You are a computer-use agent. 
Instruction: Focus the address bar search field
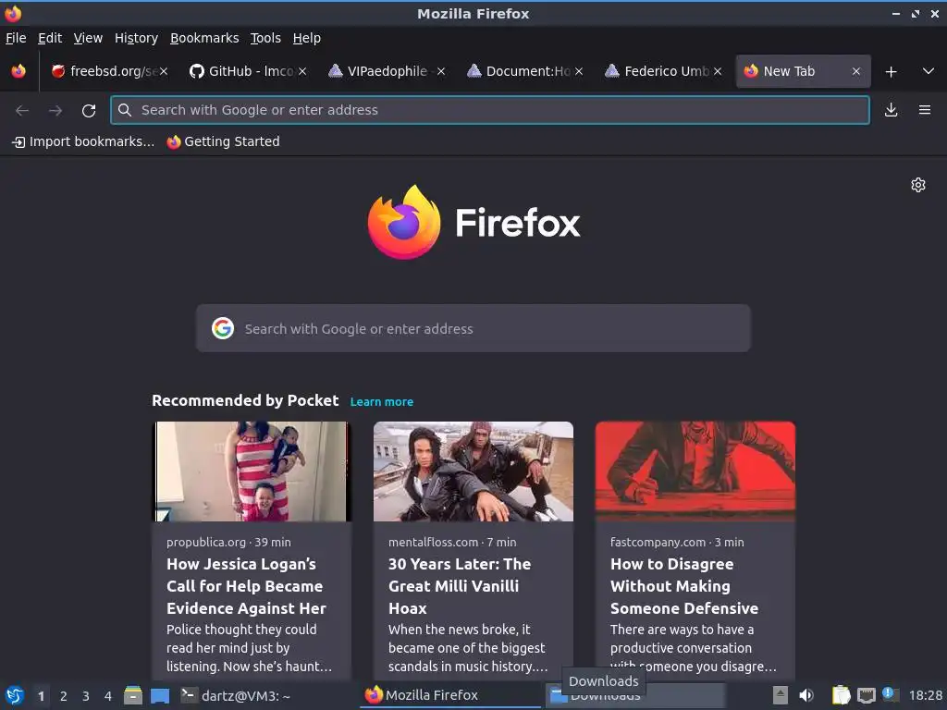(x=490, y=110)
